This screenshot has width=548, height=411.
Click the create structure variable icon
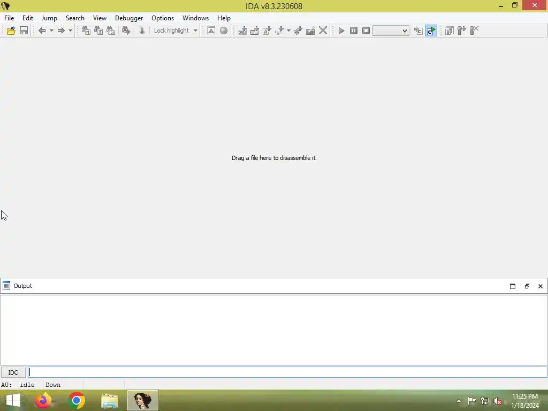(279, 31)
